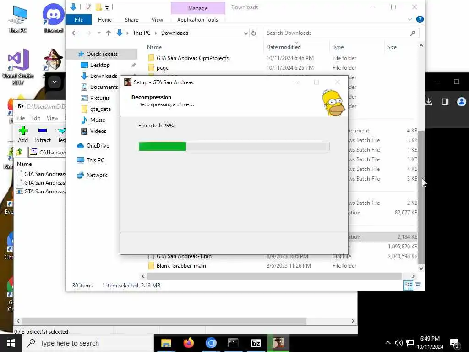Open Firefox from the taskbar
Screen dimensions: 469x352
[x=188, y=343]
